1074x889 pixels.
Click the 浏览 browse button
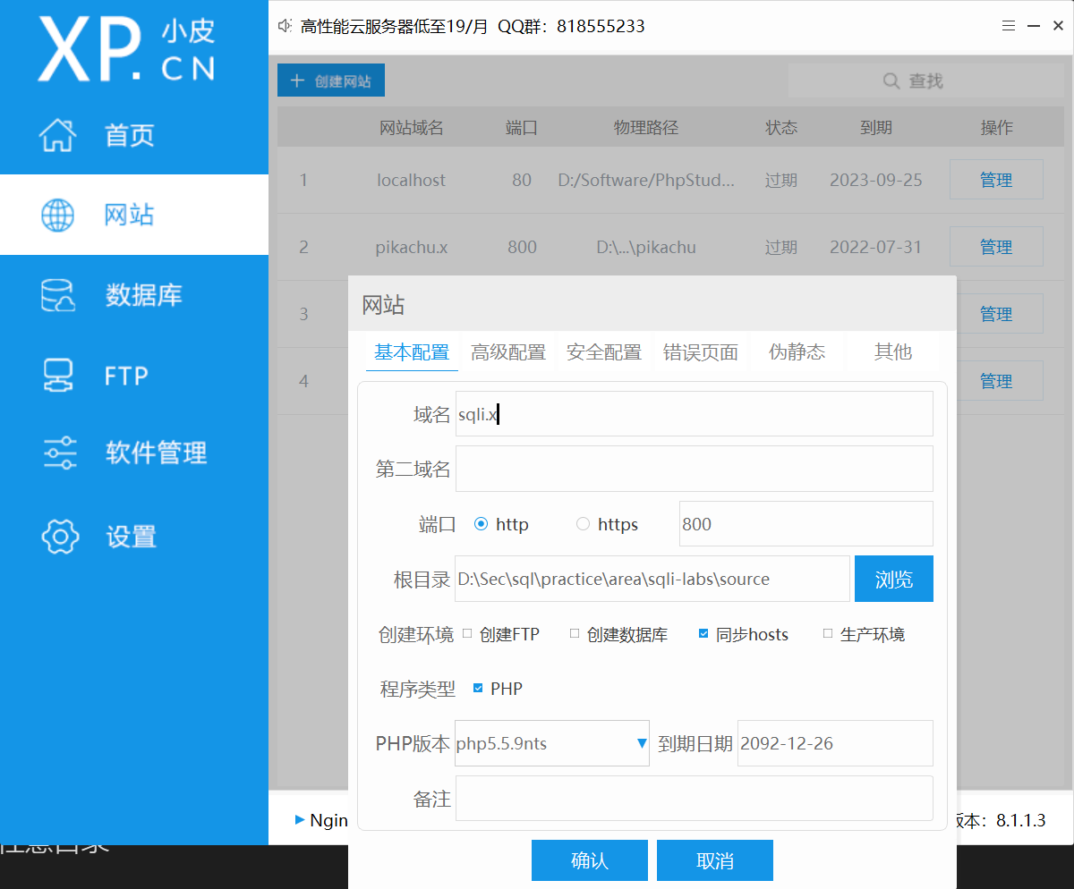pos(893,579)
